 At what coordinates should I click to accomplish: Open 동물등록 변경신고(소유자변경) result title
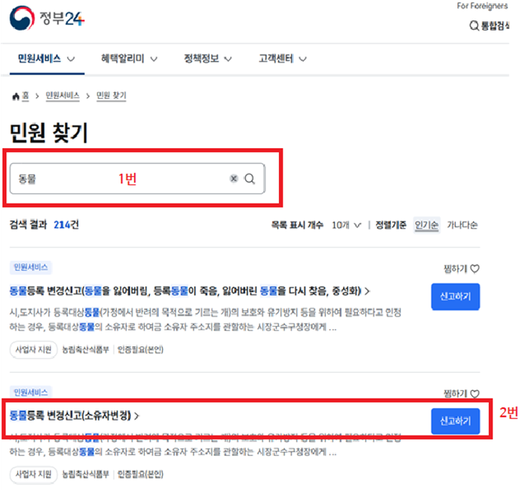(74, 416)
